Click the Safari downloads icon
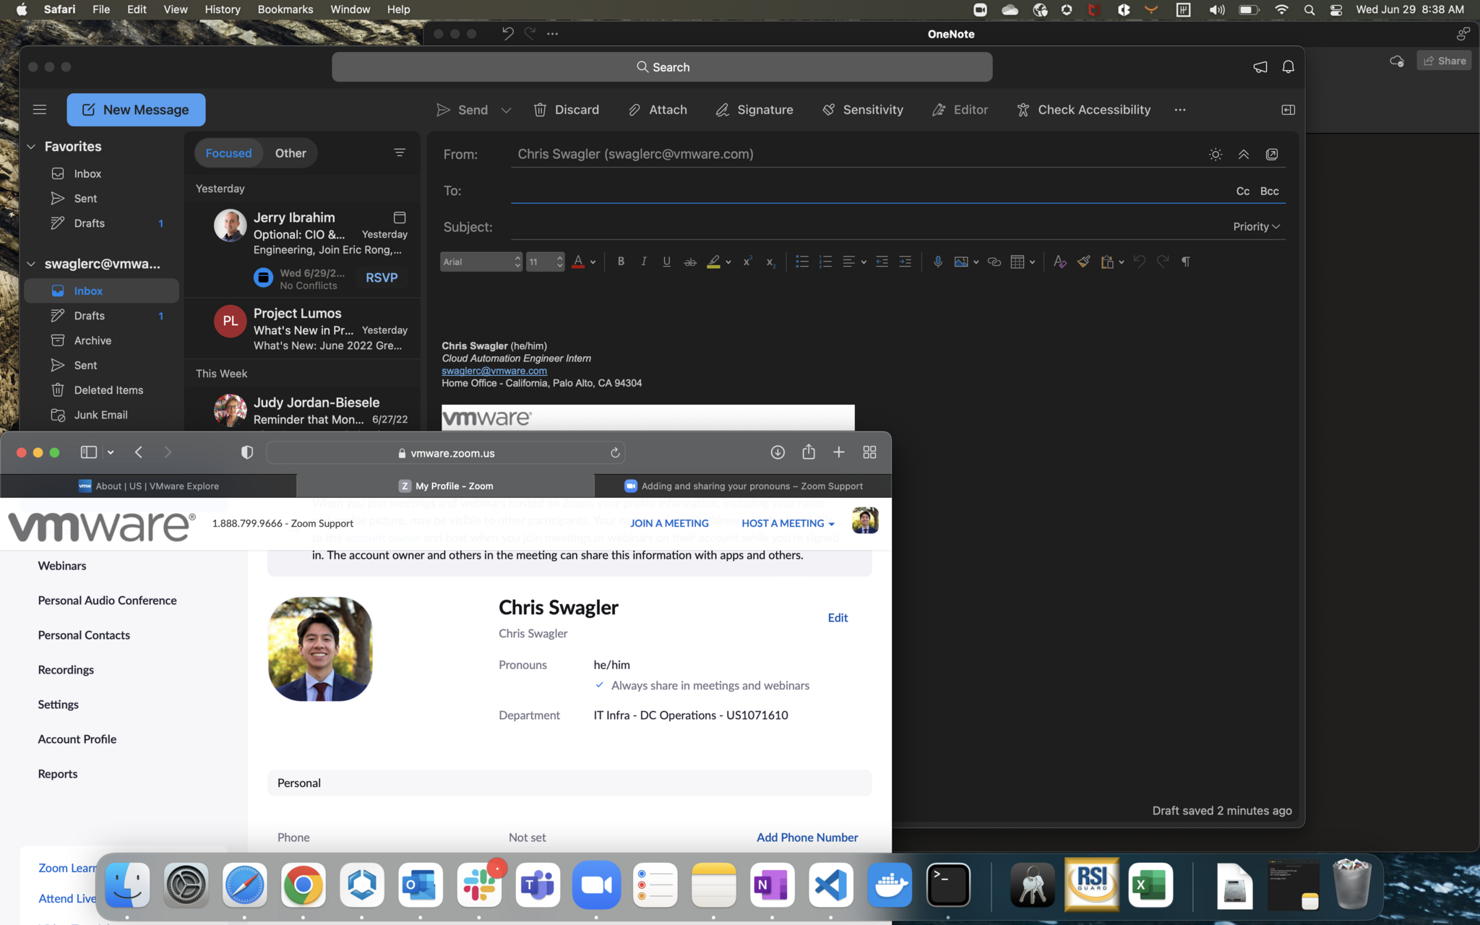Image resolution: width=1480 pixels, height=925 pixels. click(778, 452)
